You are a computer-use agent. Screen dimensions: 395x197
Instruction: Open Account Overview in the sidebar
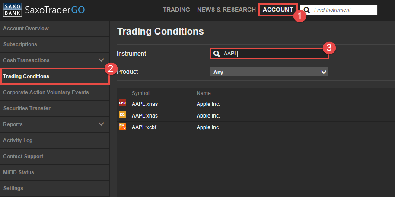pyautogui.click(x=54, y=29)
